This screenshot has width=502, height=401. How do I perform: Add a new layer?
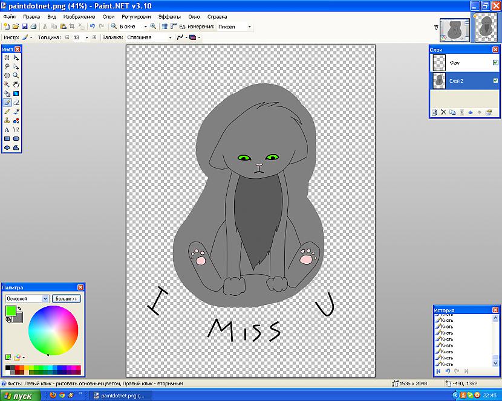(x=434, y=112)
